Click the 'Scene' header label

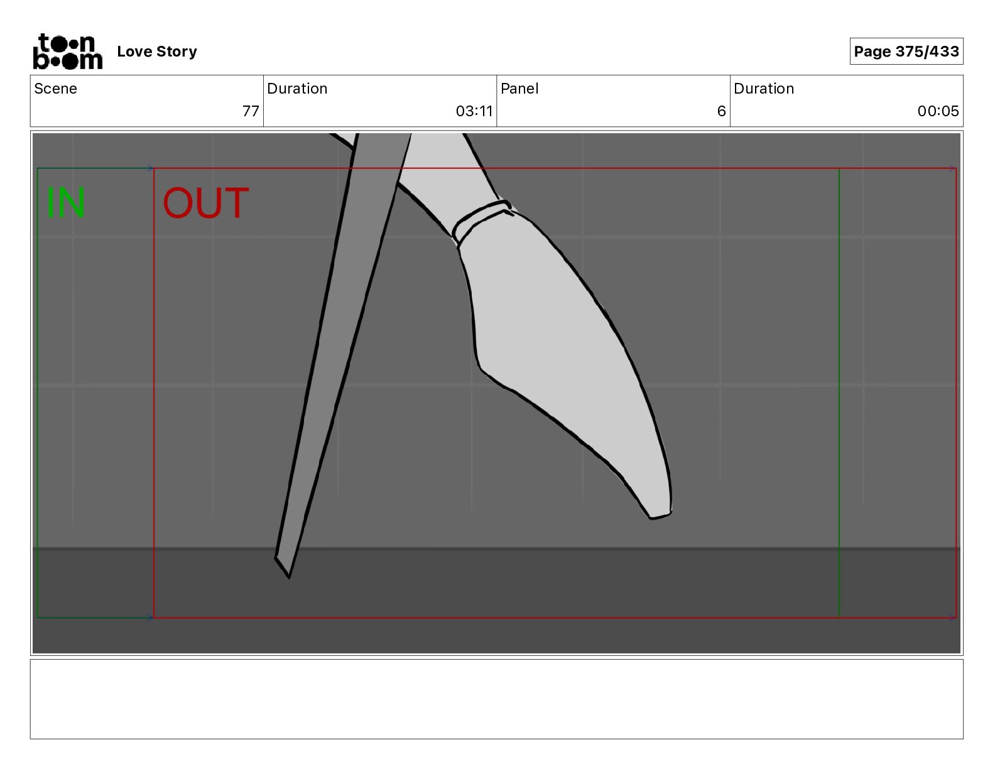tap(55, 89)
